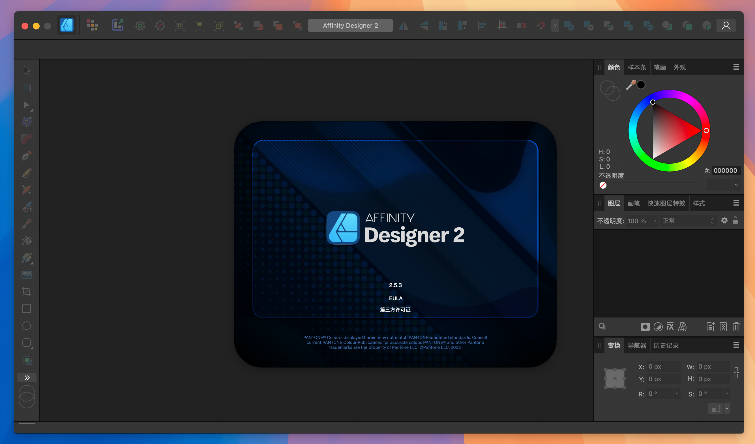Screen dimensions: 755x444
Task: Click the Delete Layer trash icon
Action: pyautogui.click(x=736, y=327)
